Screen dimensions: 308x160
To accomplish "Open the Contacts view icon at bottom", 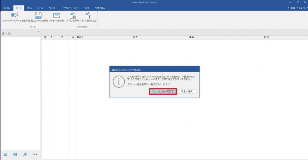I will [x=25, y=154].
